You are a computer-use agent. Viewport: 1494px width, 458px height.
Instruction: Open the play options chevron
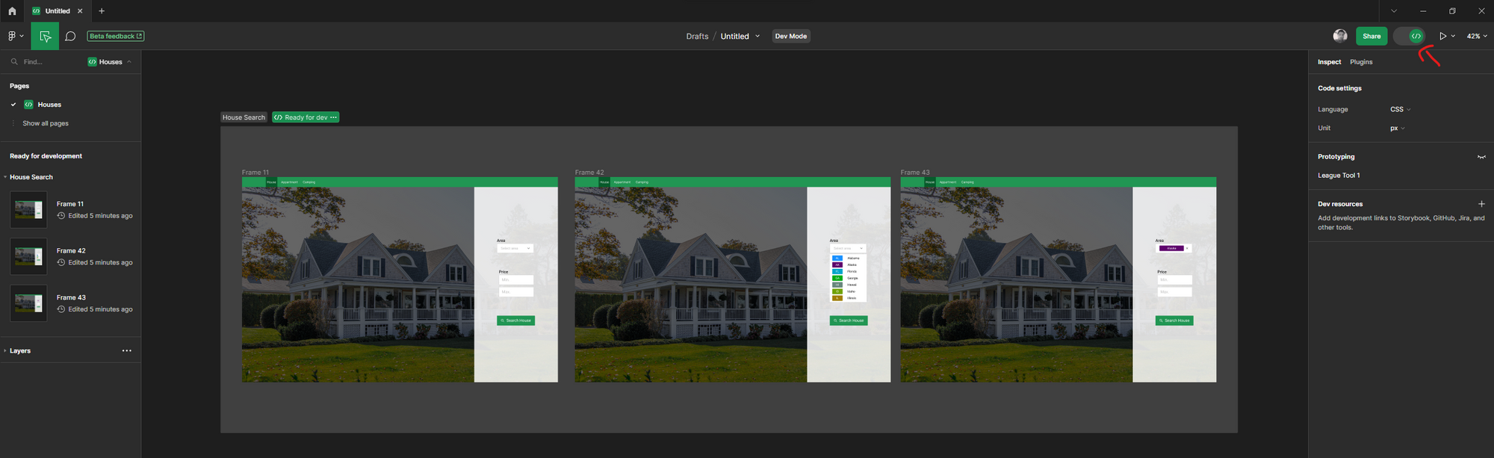[x=1453, y=36]
